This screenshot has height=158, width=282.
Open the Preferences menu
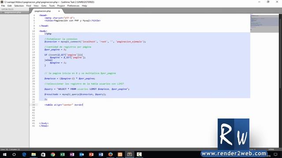click(x=73, y=6)
